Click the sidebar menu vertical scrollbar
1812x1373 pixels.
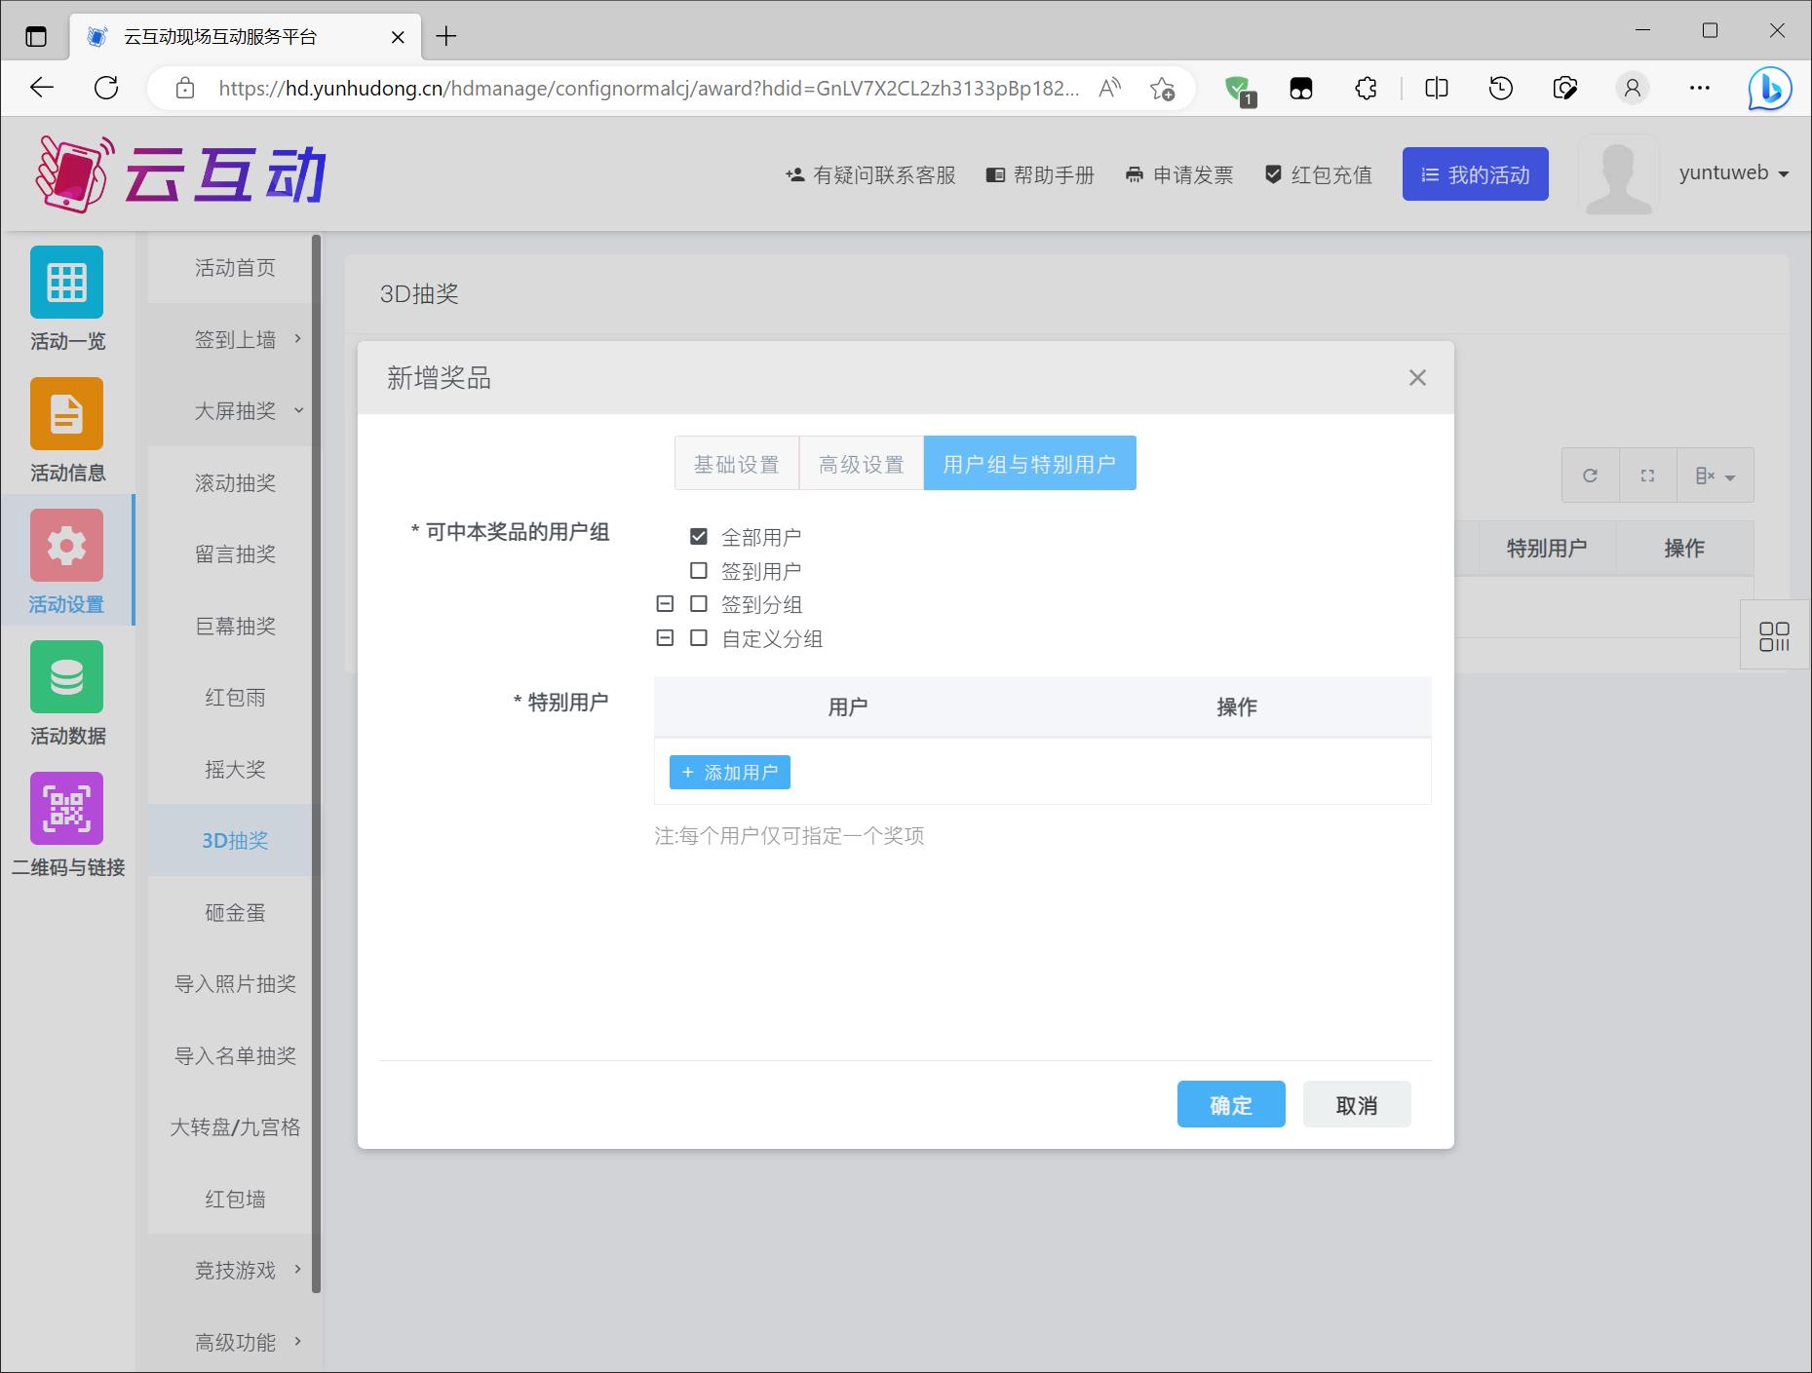316,760
